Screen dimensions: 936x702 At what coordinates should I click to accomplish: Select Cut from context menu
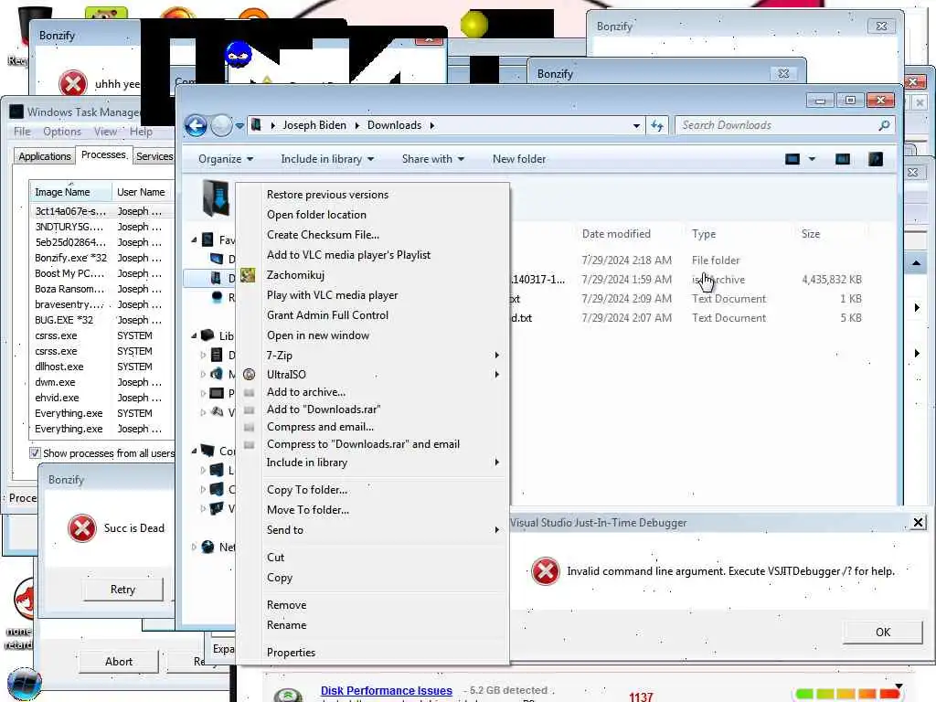(275, 558)
